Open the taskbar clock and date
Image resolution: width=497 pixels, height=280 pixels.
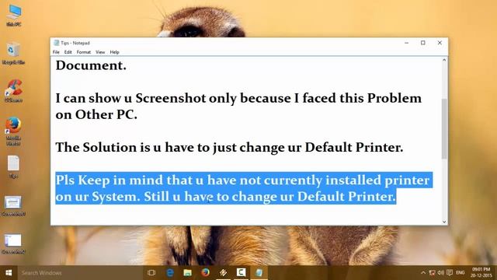pos(481,273)
